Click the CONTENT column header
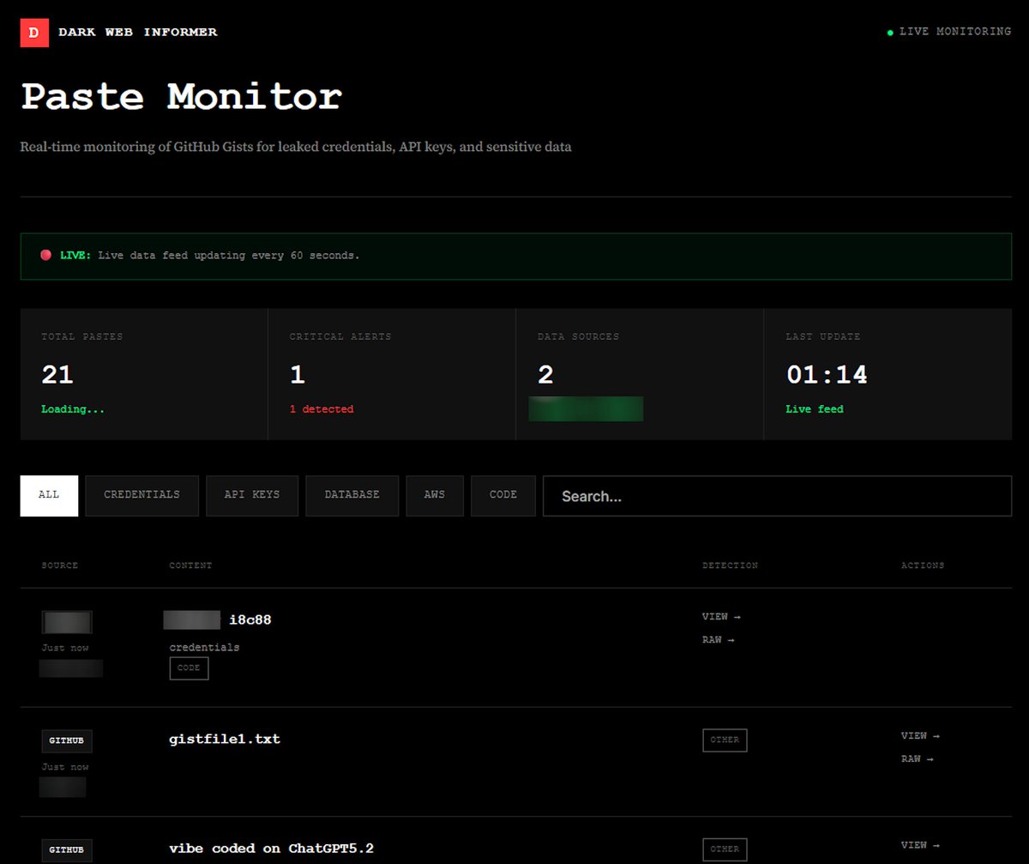 click(190, 565)
